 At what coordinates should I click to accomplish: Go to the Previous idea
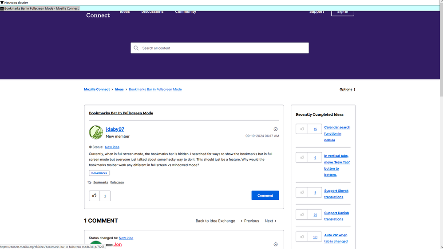click(250, 221)
